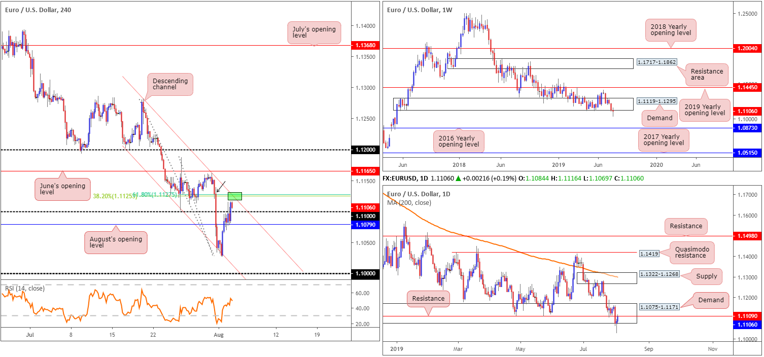Click the red 1.11090 price label
The image size is (764, 357).
pyautogui.click(x=748, y=316)
